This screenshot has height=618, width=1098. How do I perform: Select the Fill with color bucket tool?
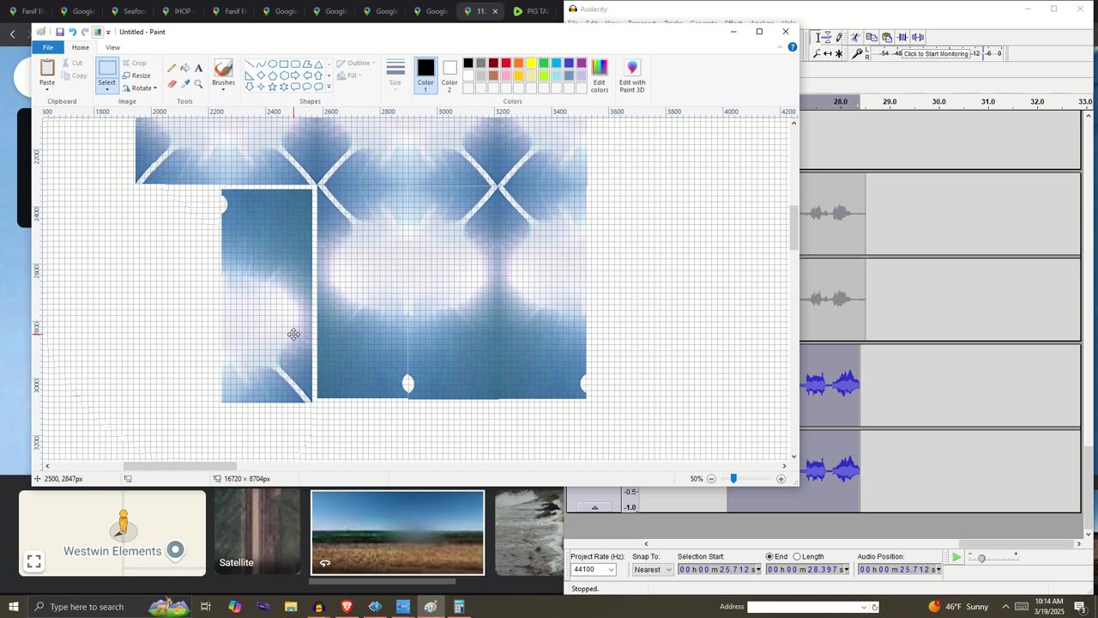(x=185, y=68)
